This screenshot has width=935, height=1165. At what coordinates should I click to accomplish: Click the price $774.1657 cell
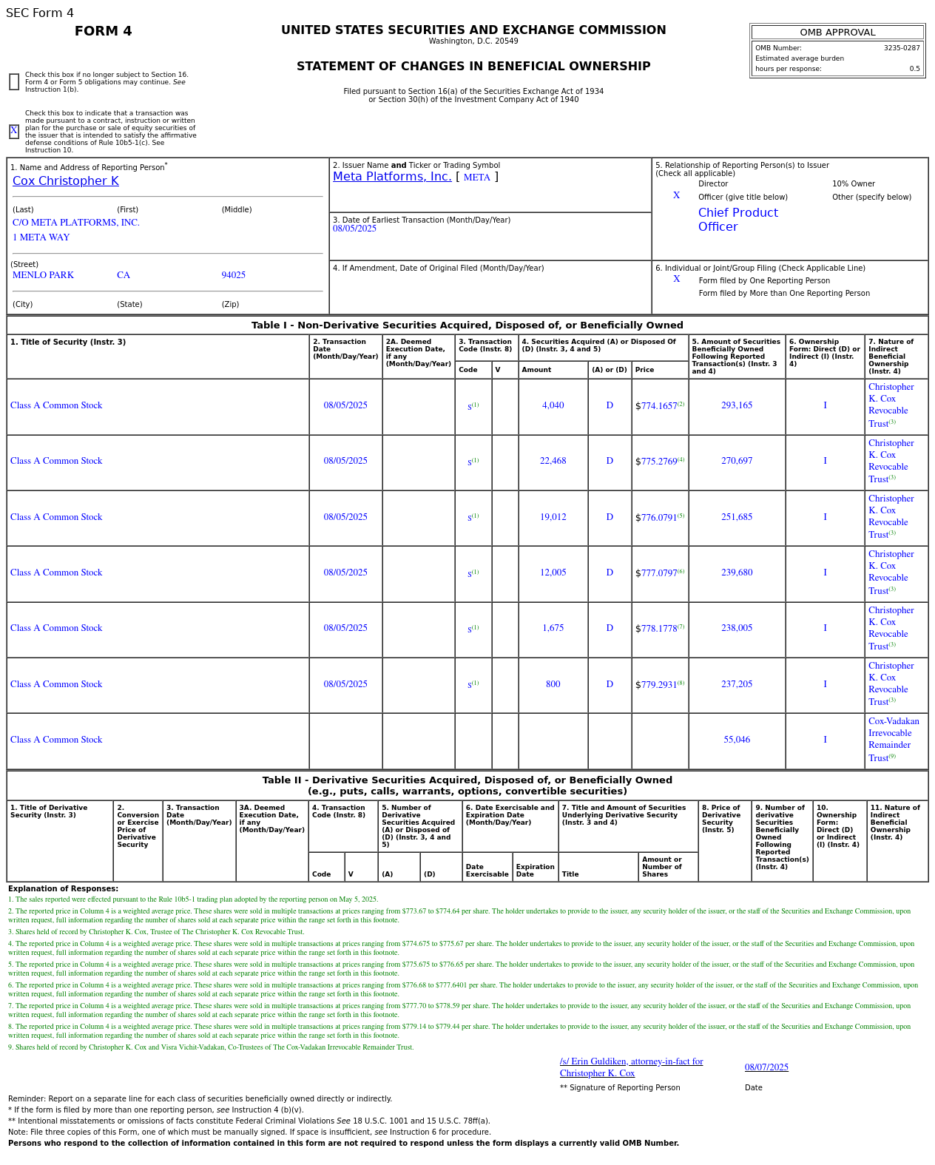(660, 405)
